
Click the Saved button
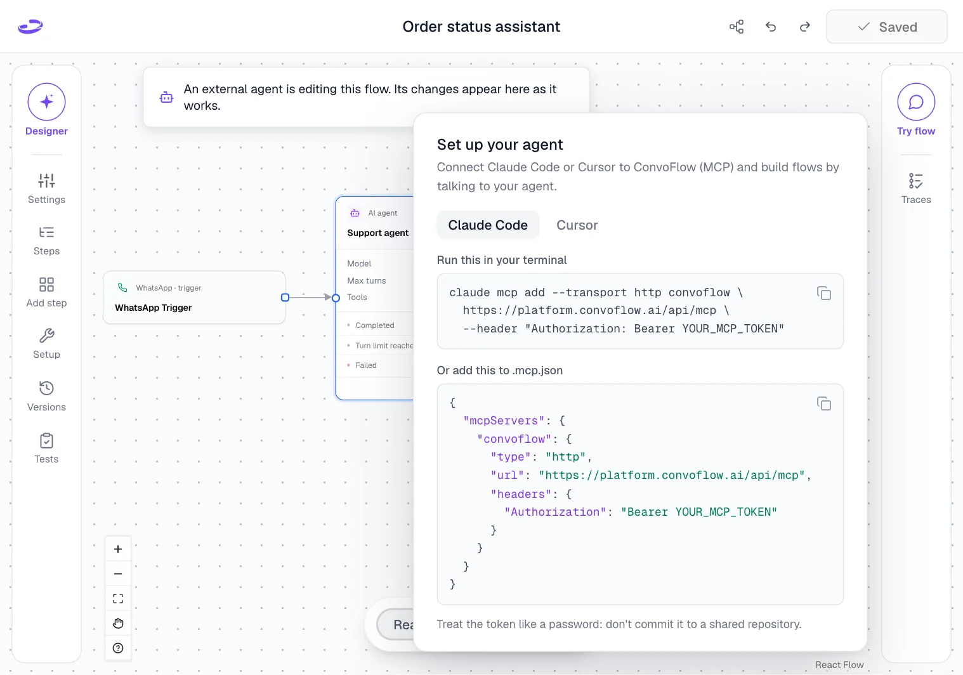887,27
